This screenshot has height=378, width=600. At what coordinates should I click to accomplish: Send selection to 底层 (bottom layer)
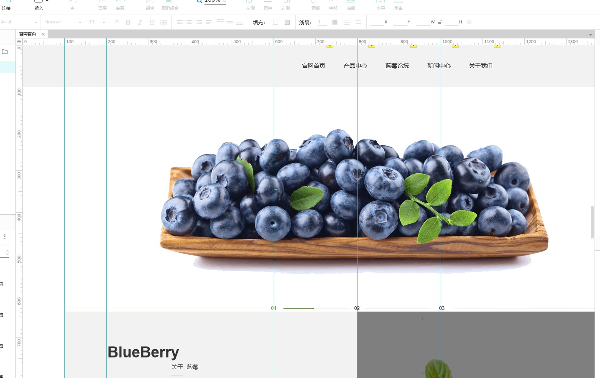point(120,5)
